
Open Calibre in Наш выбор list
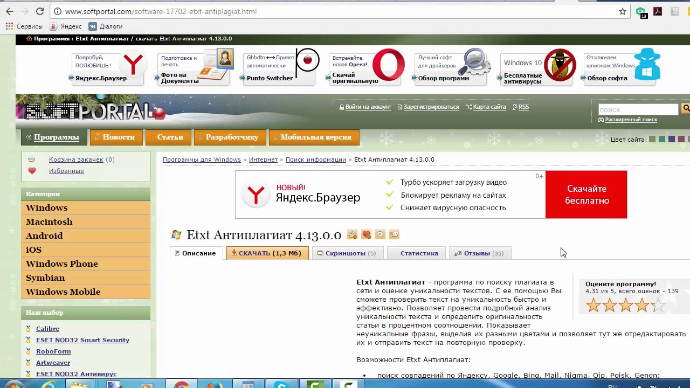(47, 329)
